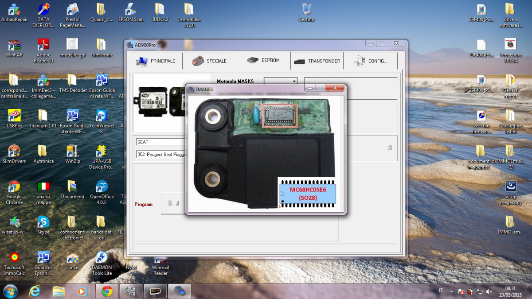Open the CONFIG tab
The image size is (532, 299).
(x=371, y=61)
